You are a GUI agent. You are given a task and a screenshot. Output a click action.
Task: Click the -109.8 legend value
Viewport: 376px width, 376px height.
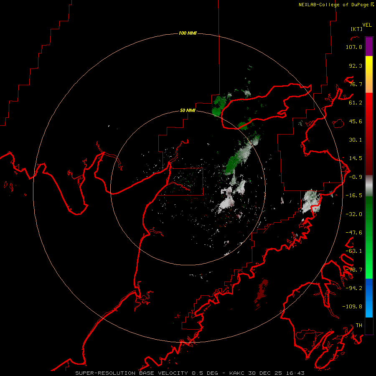[352, 307]
